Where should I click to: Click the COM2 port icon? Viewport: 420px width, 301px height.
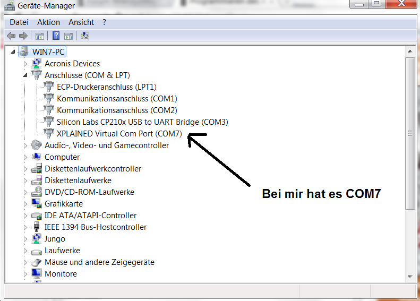49,110
